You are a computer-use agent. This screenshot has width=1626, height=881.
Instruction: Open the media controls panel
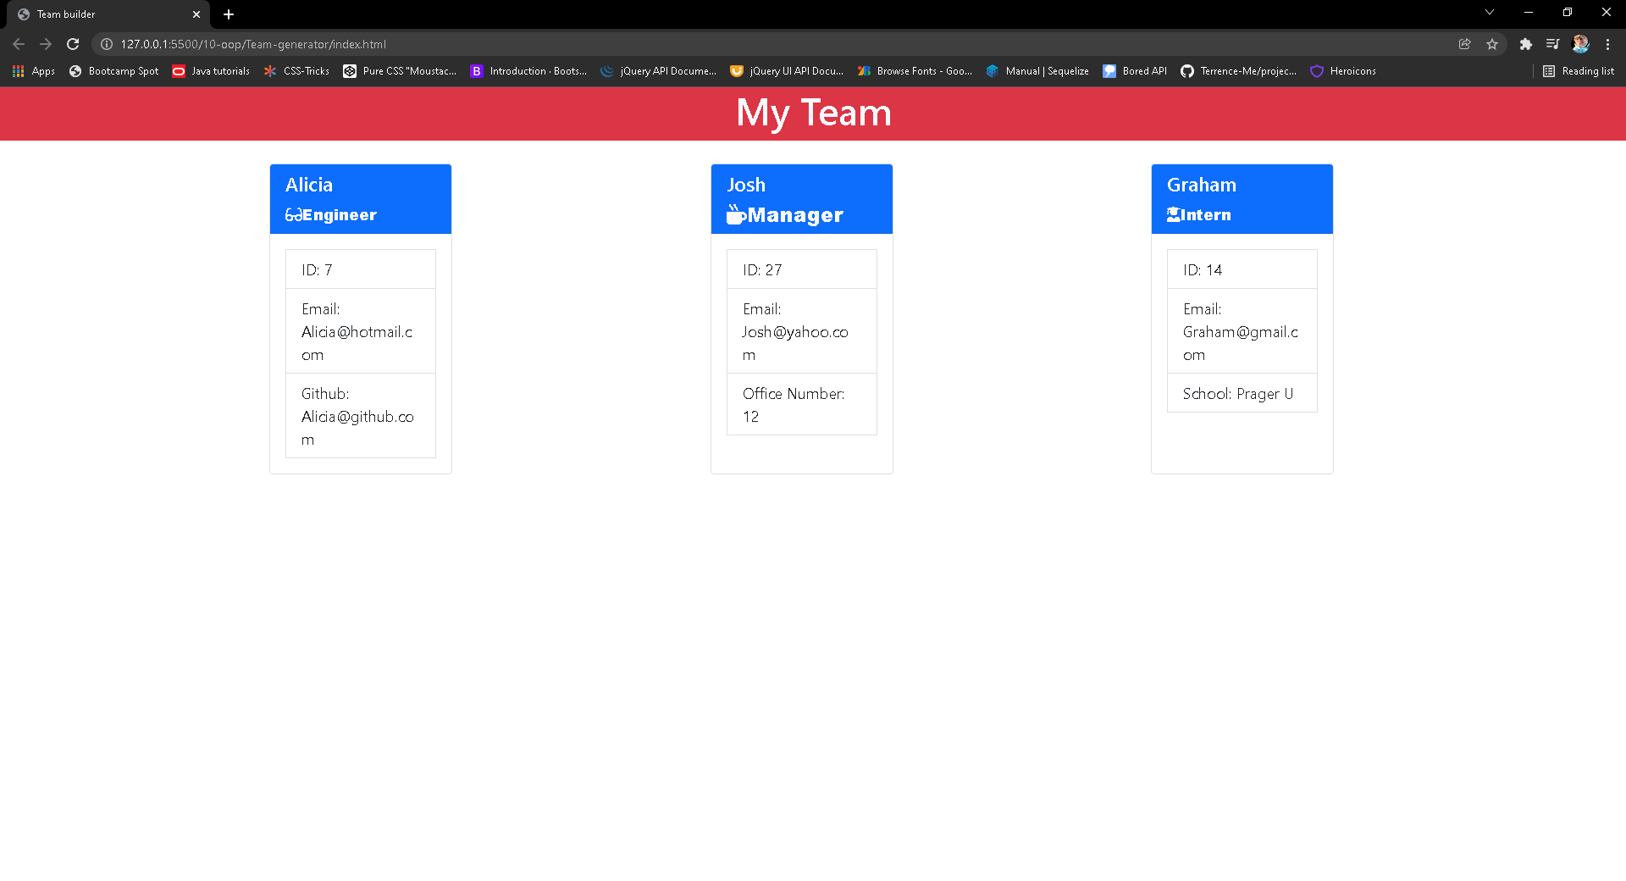1552,44
